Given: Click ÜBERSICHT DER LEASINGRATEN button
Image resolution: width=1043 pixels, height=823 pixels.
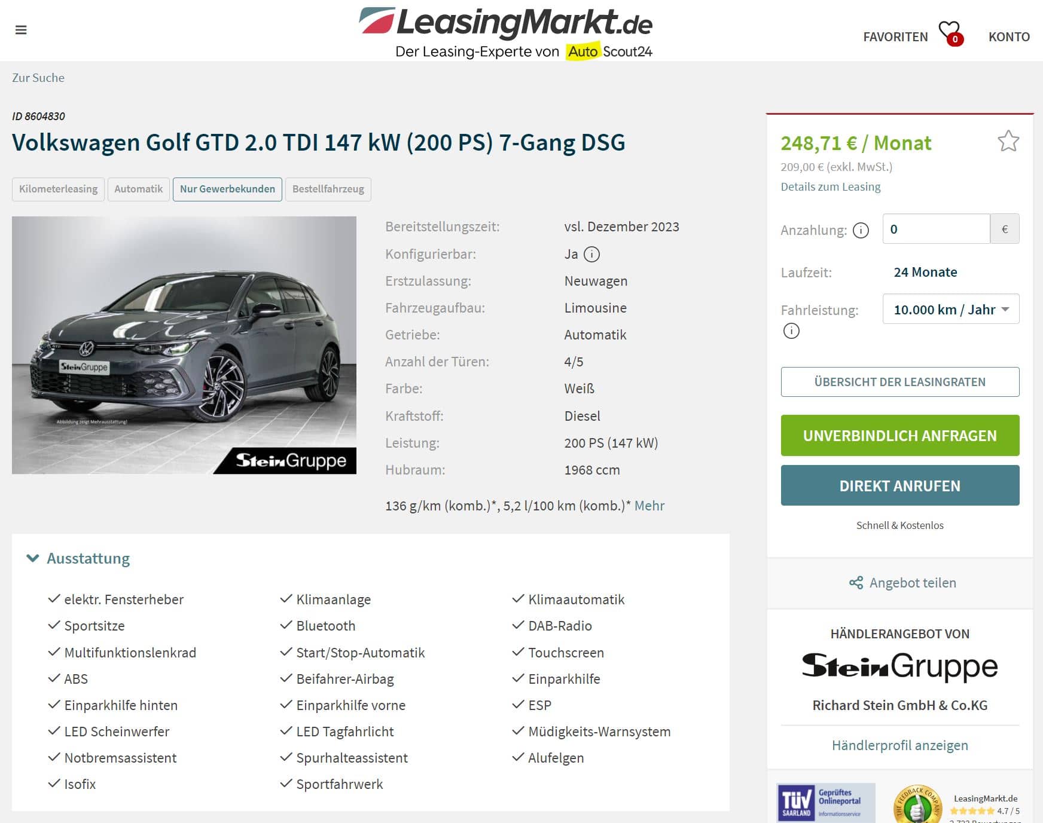Looking at the screenshot, I should pos(899,382).
